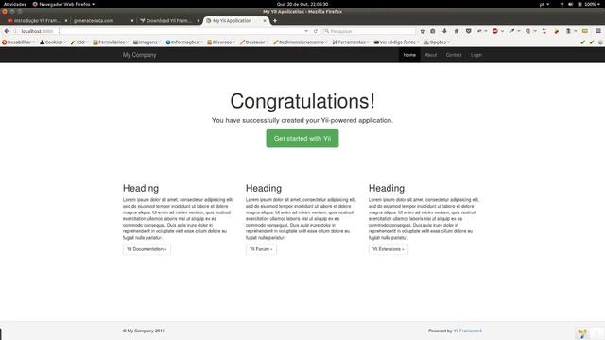605x340 pixels.
Task: Expand the Diversos developer menu
Action: click(x=221, y=42)
